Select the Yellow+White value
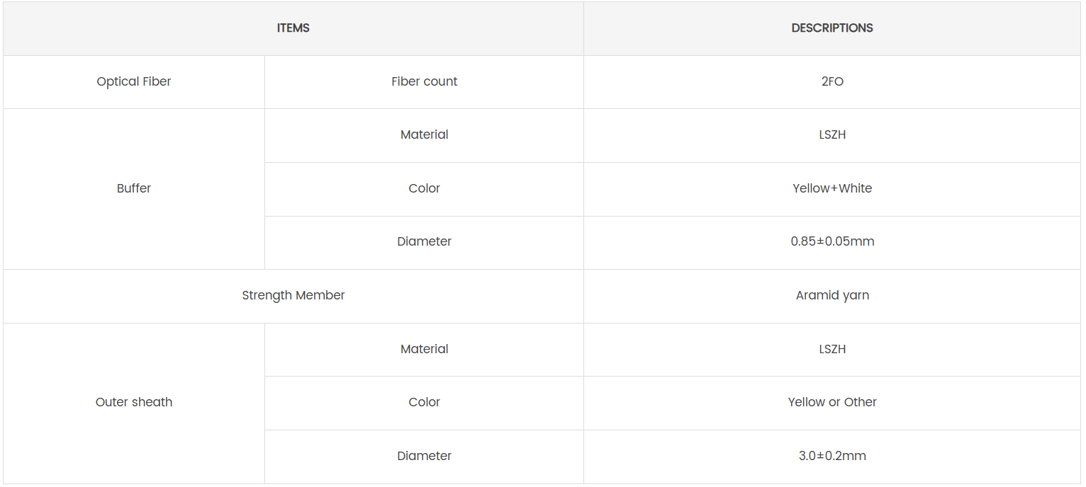Viewport: 1086px width, 487px height. [832, 188]
